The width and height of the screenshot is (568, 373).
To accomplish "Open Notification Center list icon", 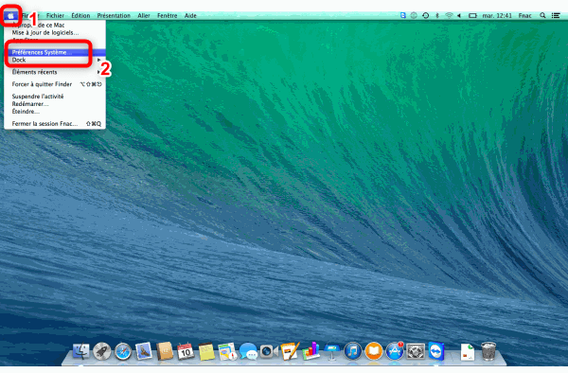I will (556, 15).
